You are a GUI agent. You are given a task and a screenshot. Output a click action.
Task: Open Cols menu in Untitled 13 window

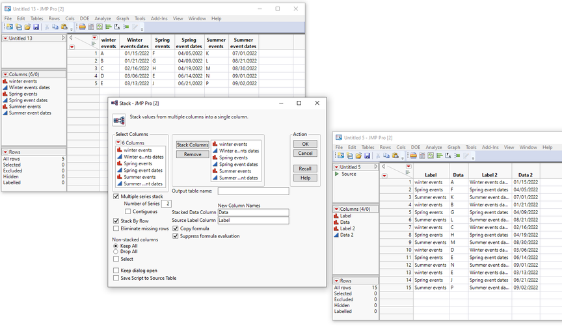coord(70,18)
